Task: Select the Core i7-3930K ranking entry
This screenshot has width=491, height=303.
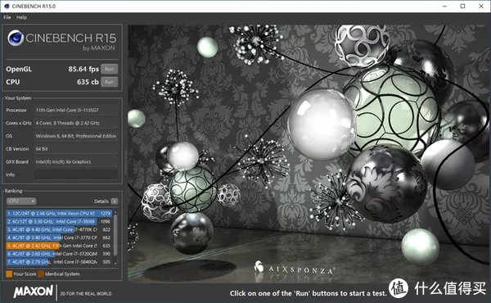Action: click(x=59, y=222)
